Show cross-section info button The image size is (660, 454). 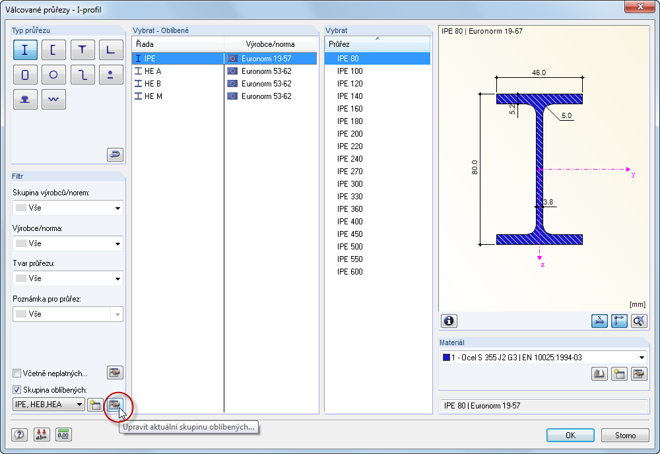[x=449, y=321]
